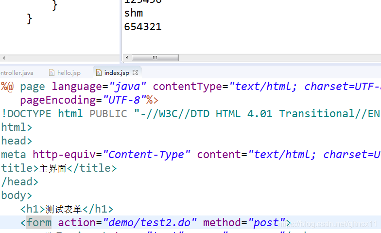Select console output line 'shm'
The height and width of the screenshot is (233, 381).
point(133,13)
